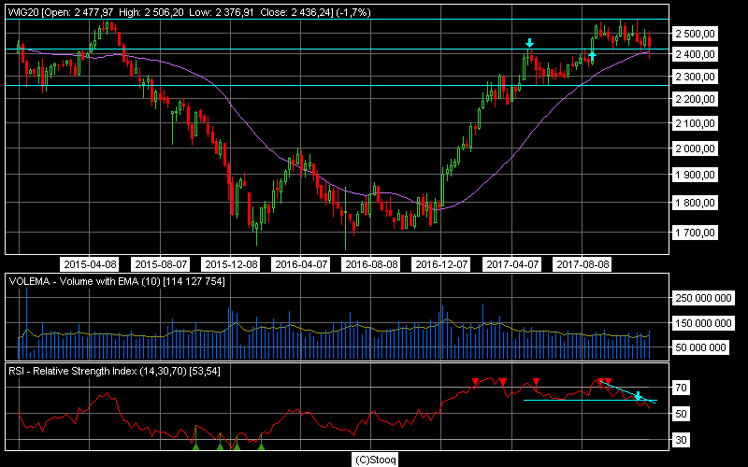Select the 1 800,00 price axis label
Image resolution: width=748 pixels, height=467 pixels.
point(695,203)
